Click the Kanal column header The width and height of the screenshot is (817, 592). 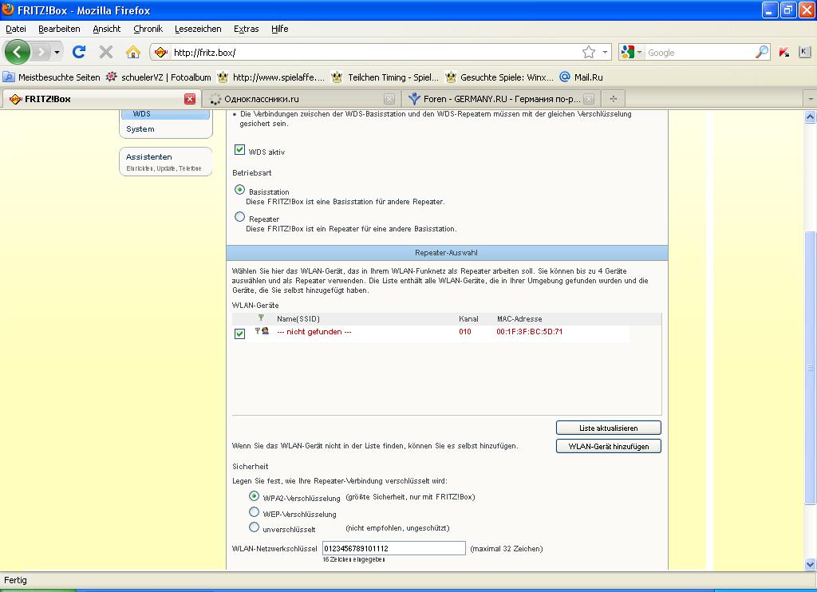click(x=468, y=319)
